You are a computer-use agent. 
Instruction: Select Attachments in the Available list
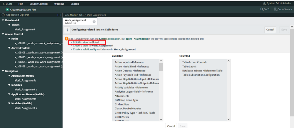pos(122,96)
